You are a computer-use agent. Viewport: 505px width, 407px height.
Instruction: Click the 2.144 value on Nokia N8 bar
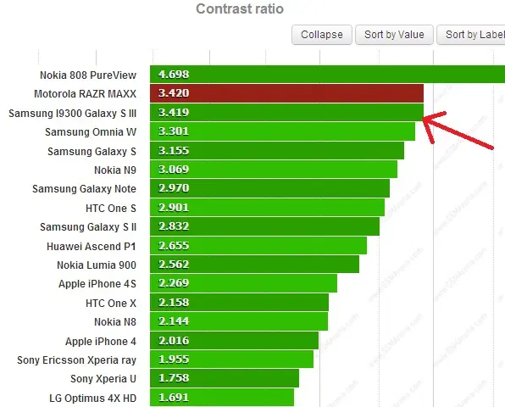tap(174, 321)
